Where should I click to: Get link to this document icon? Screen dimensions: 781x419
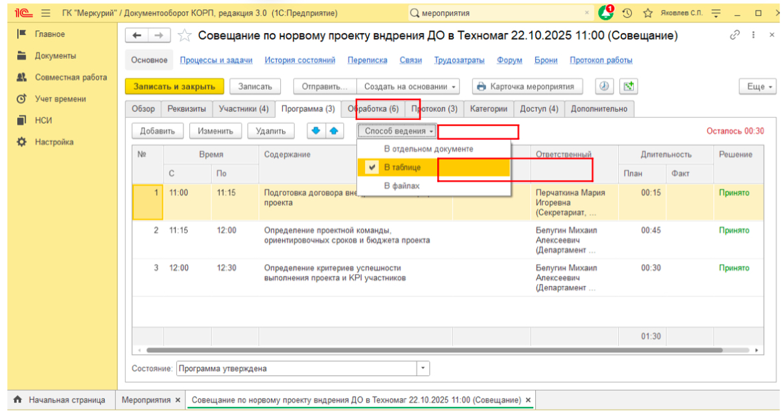(735, 35)
